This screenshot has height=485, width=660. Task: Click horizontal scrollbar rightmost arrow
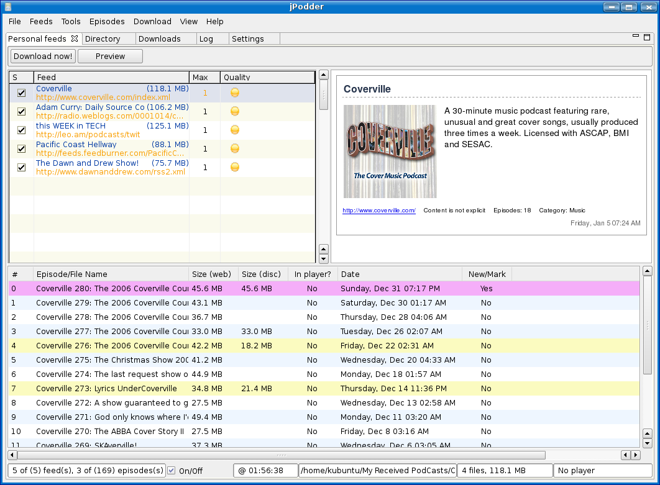[636, 455]
